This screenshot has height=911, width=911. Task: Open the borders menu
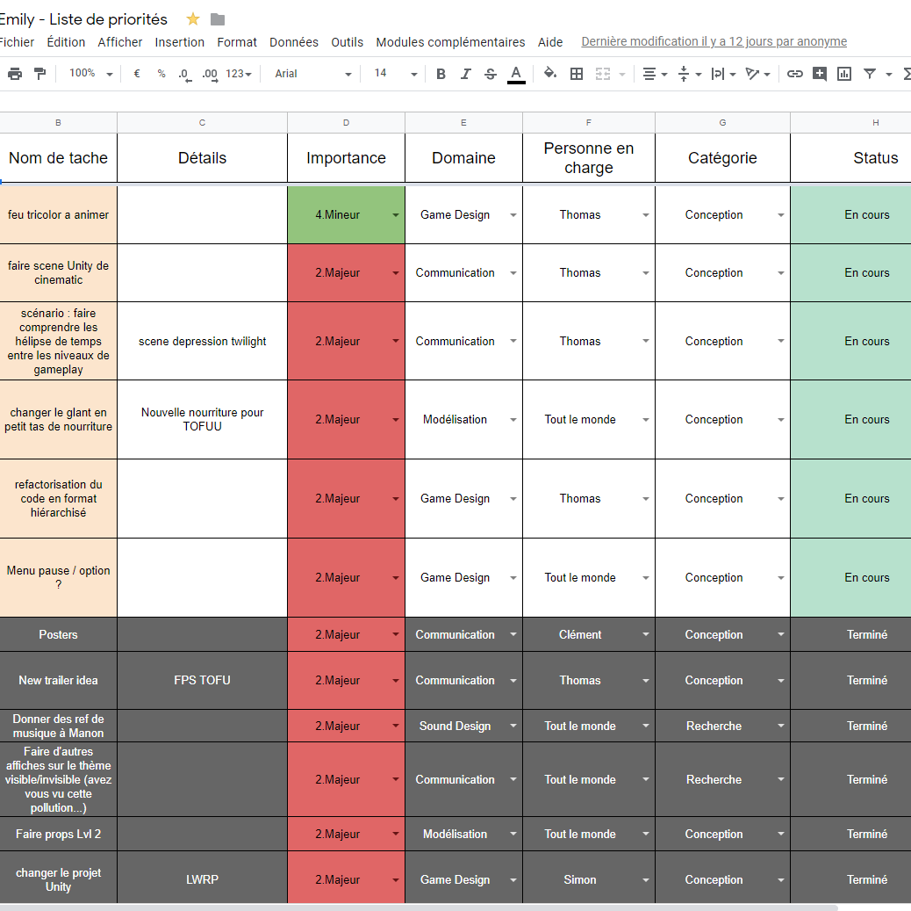pos(577,74)
